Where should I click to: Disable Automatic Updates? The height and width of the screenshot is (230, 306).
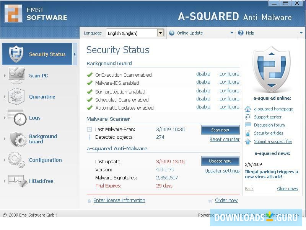(203, 107)
